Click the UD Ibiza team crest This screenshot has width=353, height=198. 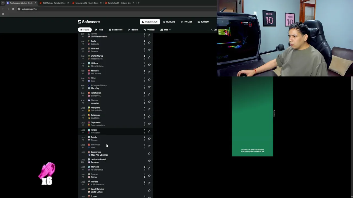coord(89,64)
